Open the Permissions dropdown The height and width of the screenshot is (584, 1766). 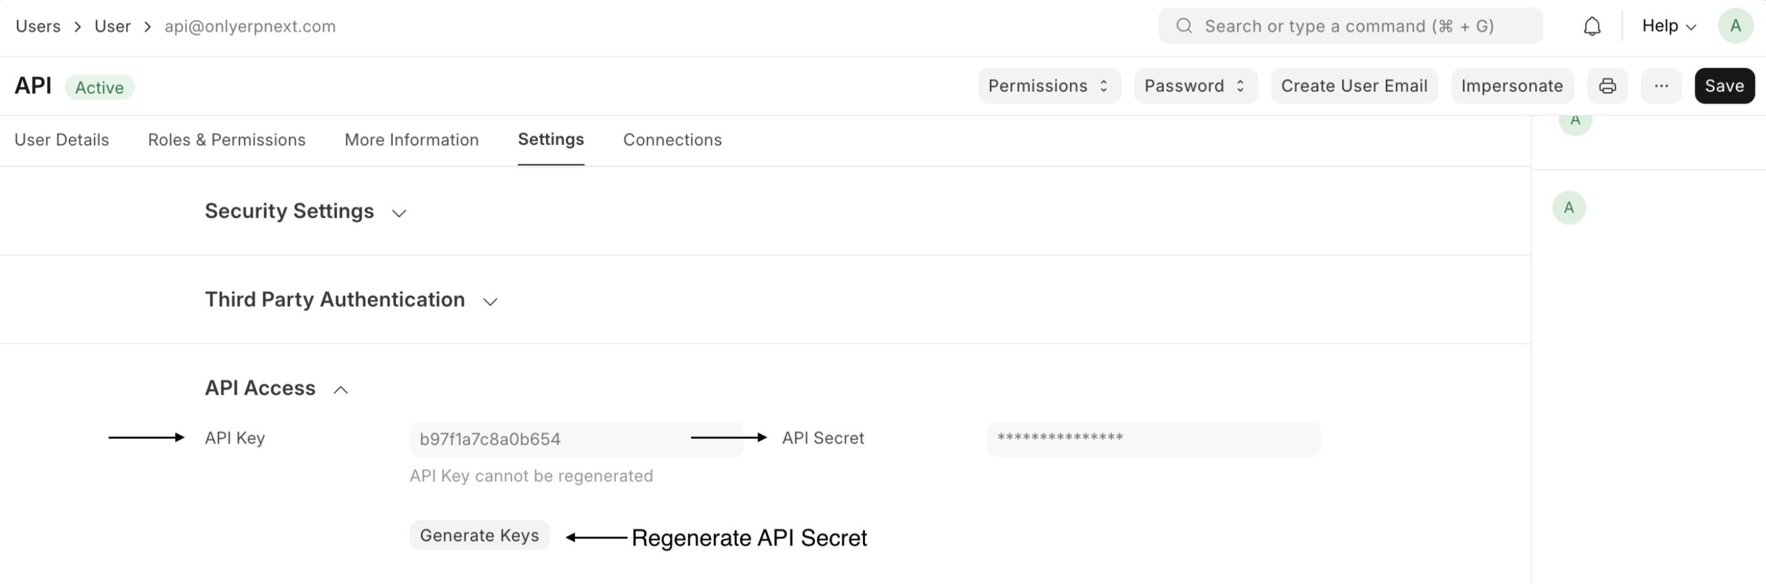click(x=1048, y=86)
